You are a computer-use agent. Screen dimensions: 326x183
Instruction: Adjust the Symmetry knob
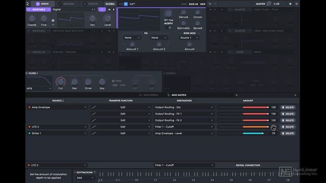click(x=183, y=23)
